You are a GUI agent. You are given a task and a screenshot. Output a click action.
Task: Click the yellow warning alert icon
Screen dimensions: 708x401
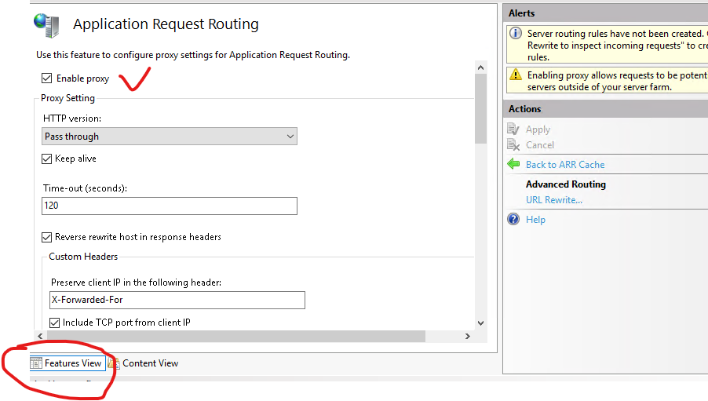pos(516,75)
